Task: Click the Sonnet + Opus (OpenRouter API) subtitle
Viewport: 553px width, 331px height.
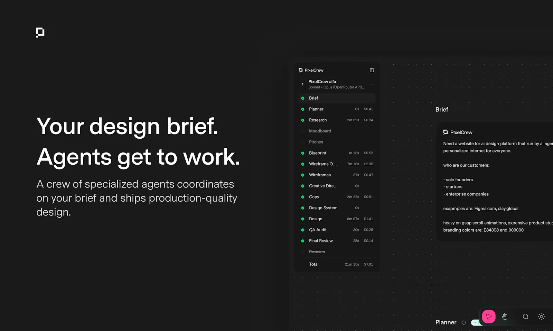Action: 337,87
